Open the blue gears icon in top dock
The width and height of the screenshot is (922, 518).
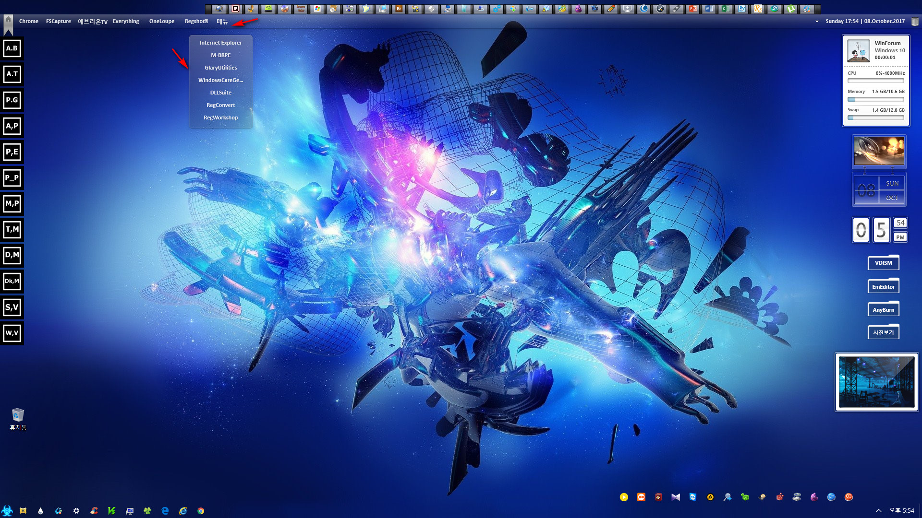coord(497,9)
